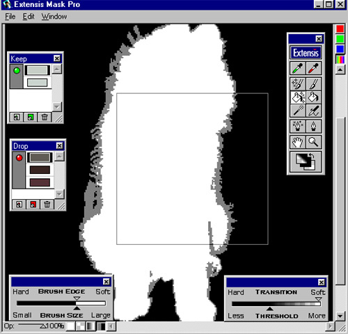
Task: Click the Keep palette scroll down arrow
Action: tap(57, 106)
